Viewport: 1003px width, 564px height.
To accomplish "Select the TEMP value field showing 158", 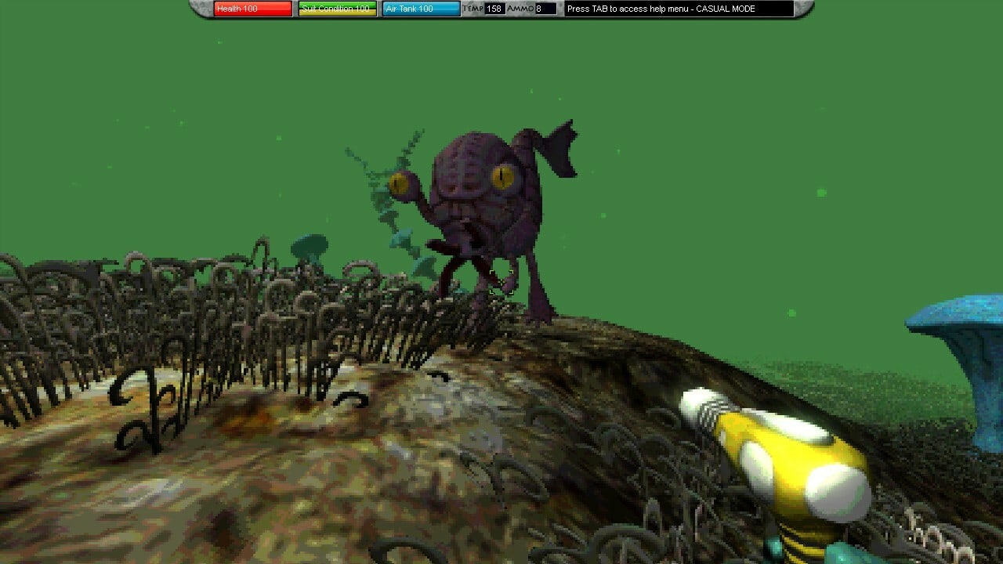I will pyautogui.click(x=494, y=9).
